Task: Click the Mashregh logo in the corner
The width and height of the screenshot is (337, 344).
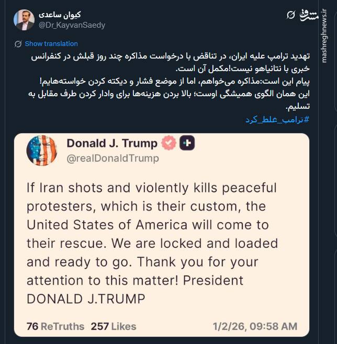Action: [x=309, y=15]
